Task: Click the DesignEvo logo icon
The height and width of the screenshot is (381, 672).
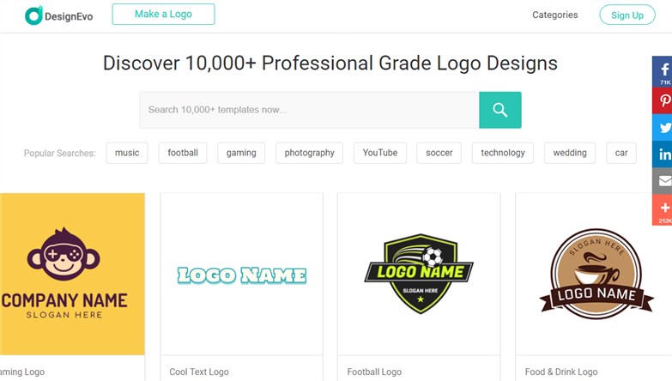Action: point(33,15)
